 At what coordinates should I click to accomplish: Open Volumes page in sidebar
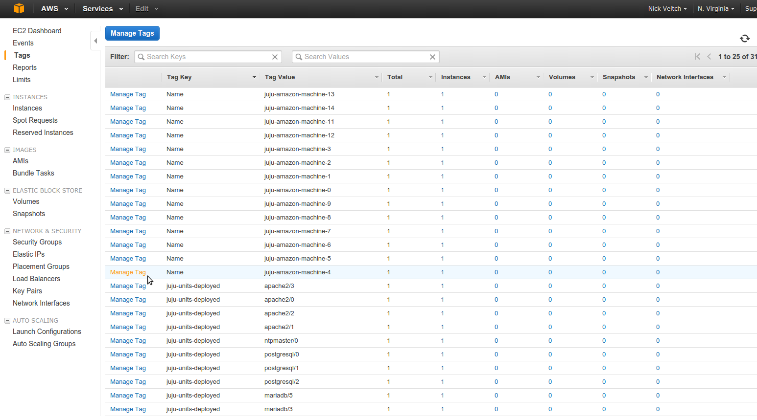point(26,201)
